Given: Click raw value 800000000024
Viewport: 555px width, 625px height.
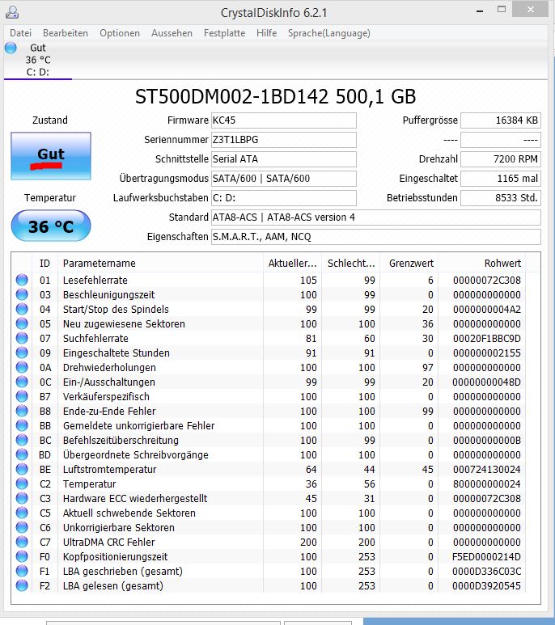Looking at the screenshot, I should pos(486,484).
